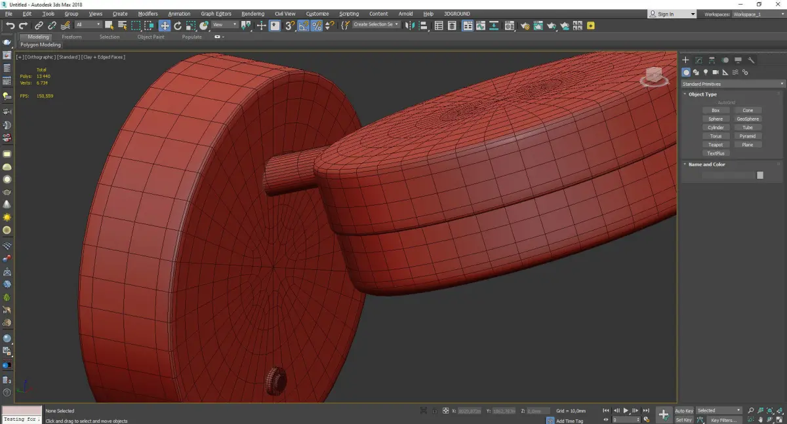Click the Set Key mode button
The width and height of the screenshot is (787, 424).
tap(684, 420)
